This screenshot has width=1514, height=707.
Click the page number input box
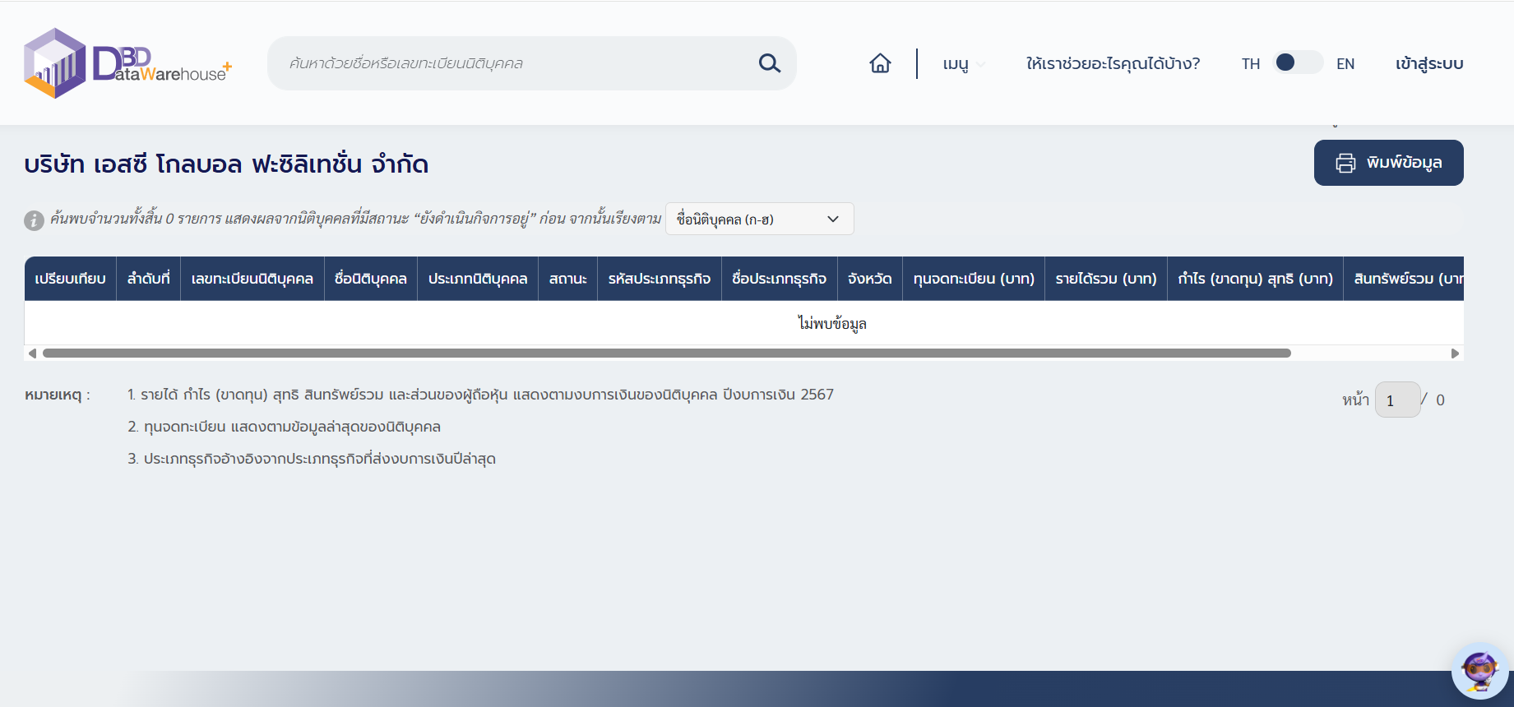point(1397,400)
